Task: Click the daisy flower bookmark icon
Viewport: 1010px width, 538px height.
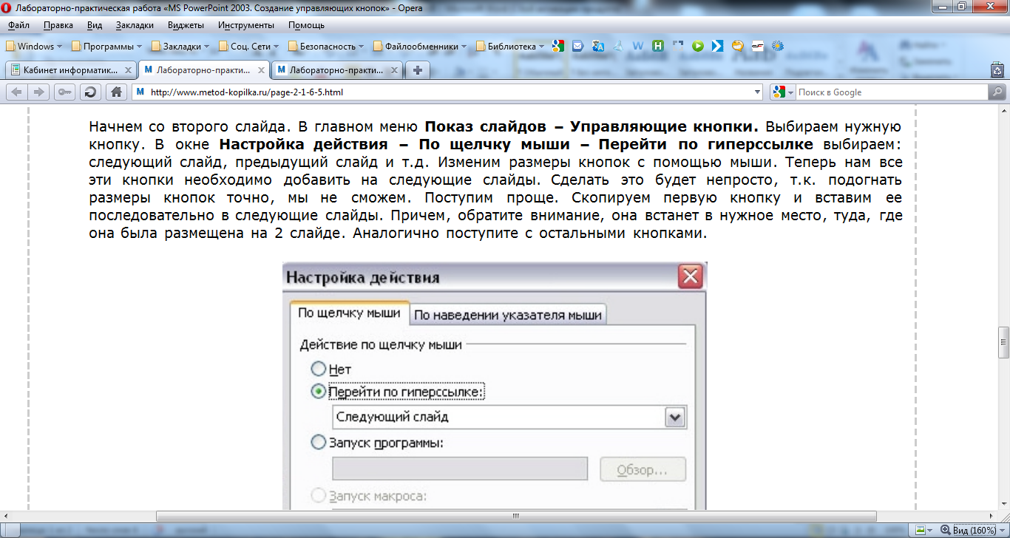Action: coord(777,46)
